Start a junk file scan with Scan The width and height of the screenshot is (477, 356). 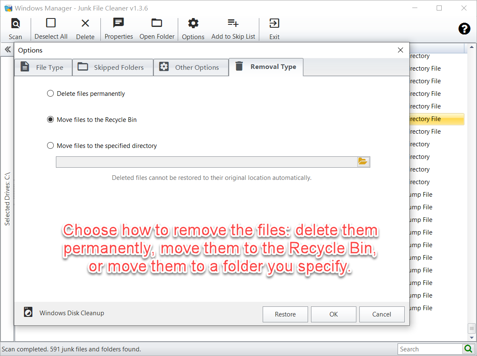(15, 29)
